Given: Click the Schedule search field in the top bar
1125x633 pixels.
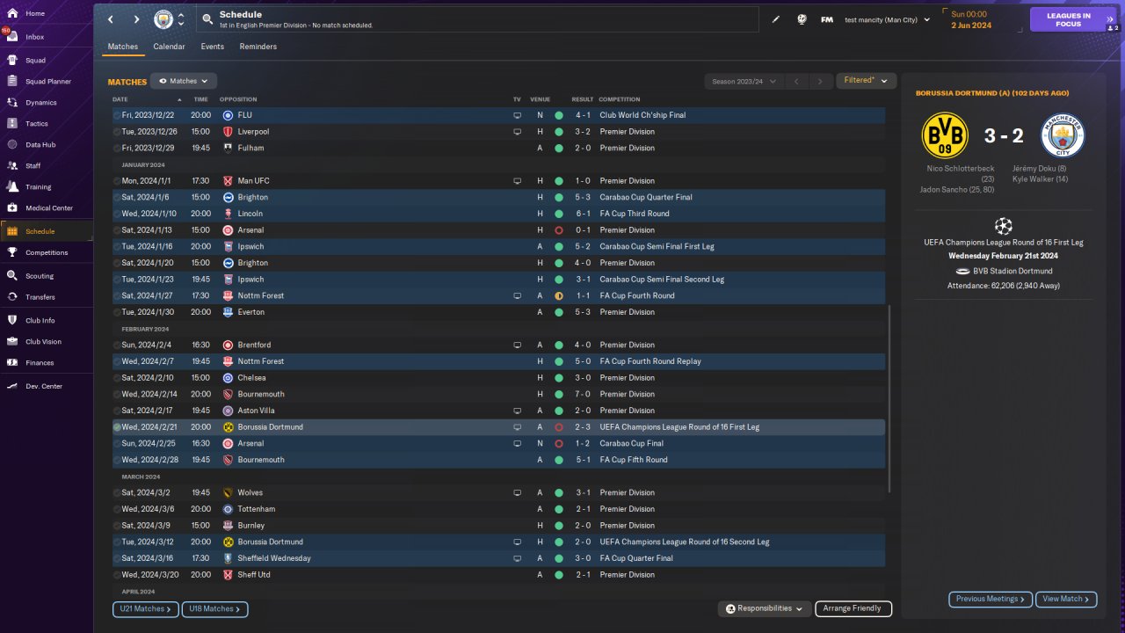Looking at the screenshot, I should (477, 19).
